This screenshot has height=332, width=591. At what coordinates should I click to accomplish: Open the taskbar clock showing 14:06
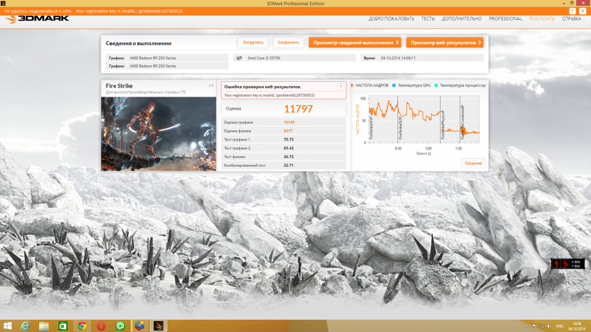[577, 326]
